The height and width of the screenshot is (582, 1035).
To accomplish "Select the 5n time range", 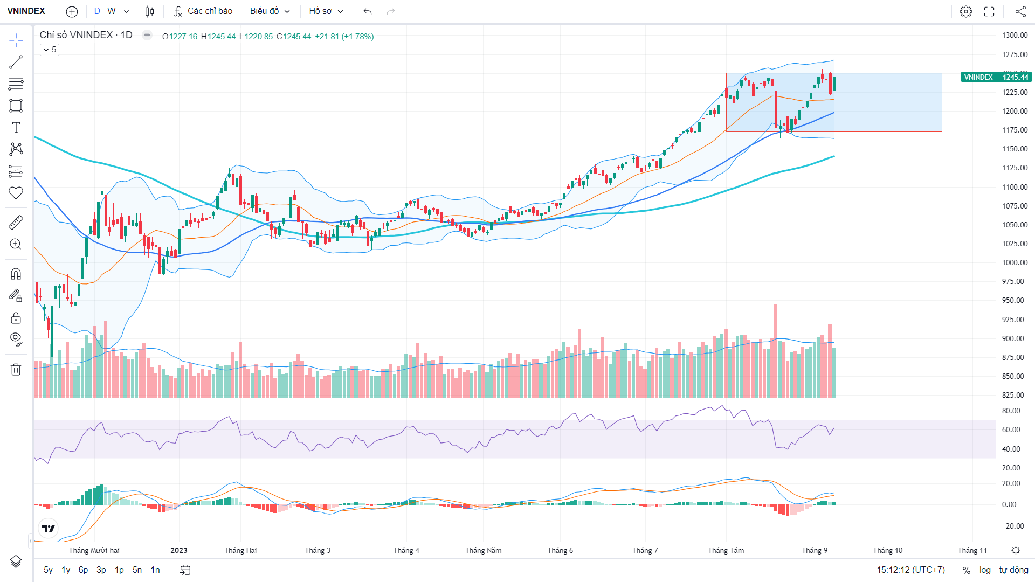I will (x=137, y=570).
